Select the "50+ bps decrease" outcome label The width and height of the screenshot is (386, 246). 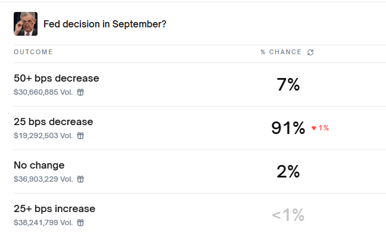(57, 78)
